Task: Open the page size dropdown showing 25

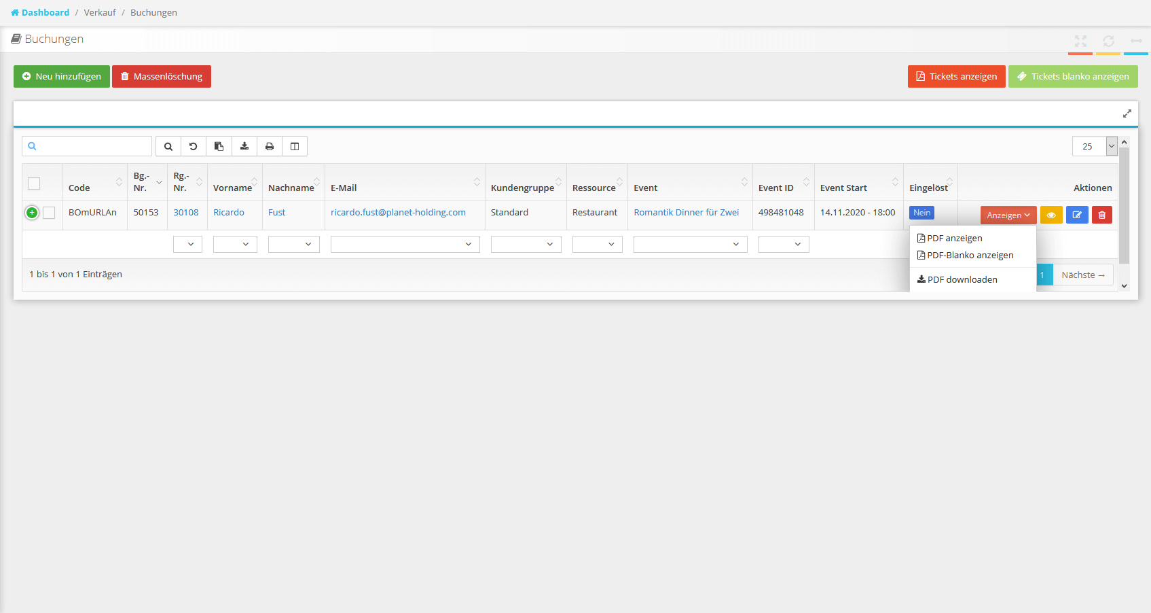Action: [x=1094, y=146]
